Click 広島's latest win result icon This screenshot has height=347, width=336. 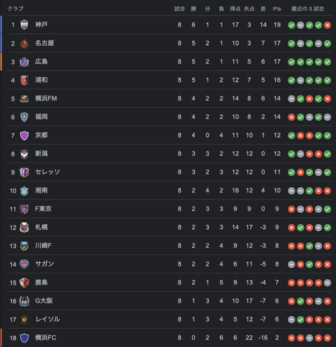click(327, 62)
